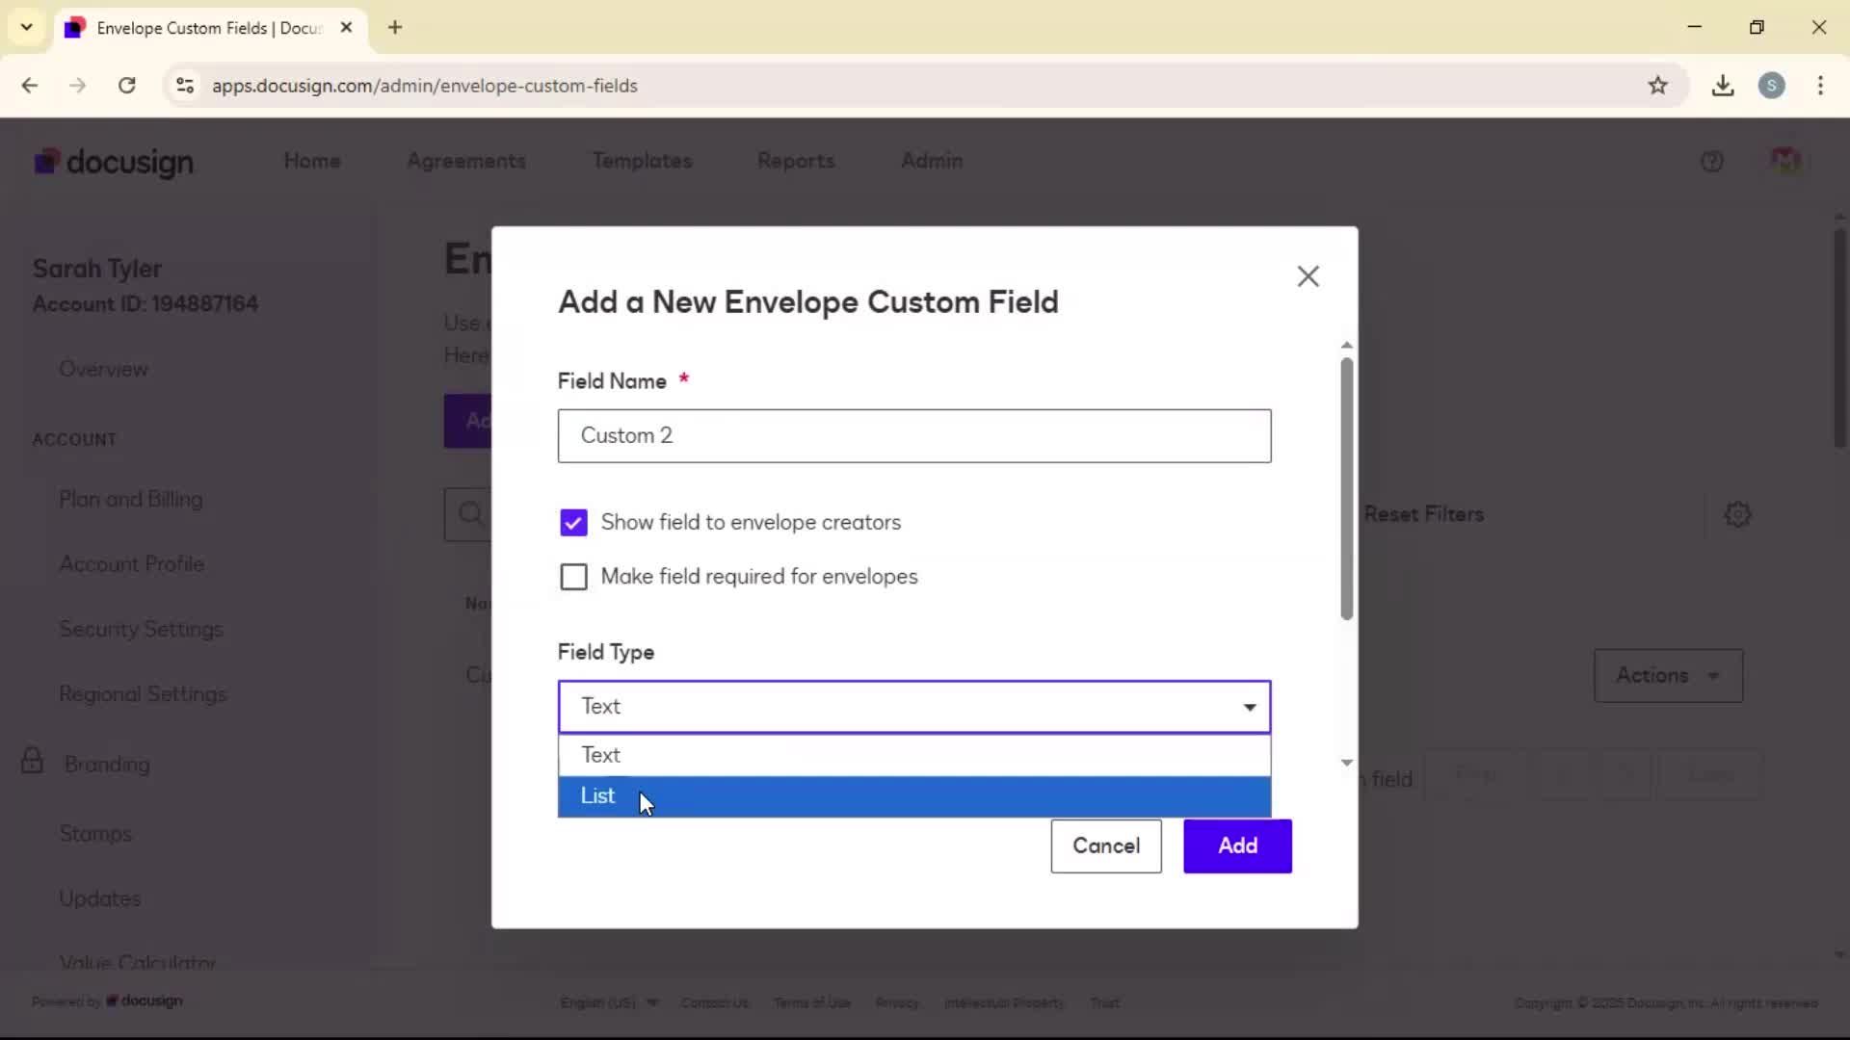
Task: Click Reset Filters
Action: (x=1423, y=514)
